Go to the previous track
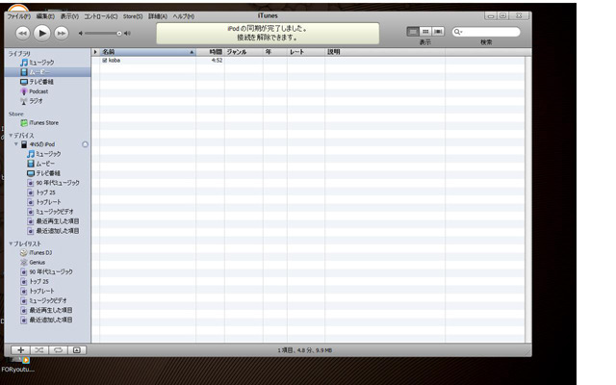The width and height of the screenshot is (616, 385). coord(23,34)
